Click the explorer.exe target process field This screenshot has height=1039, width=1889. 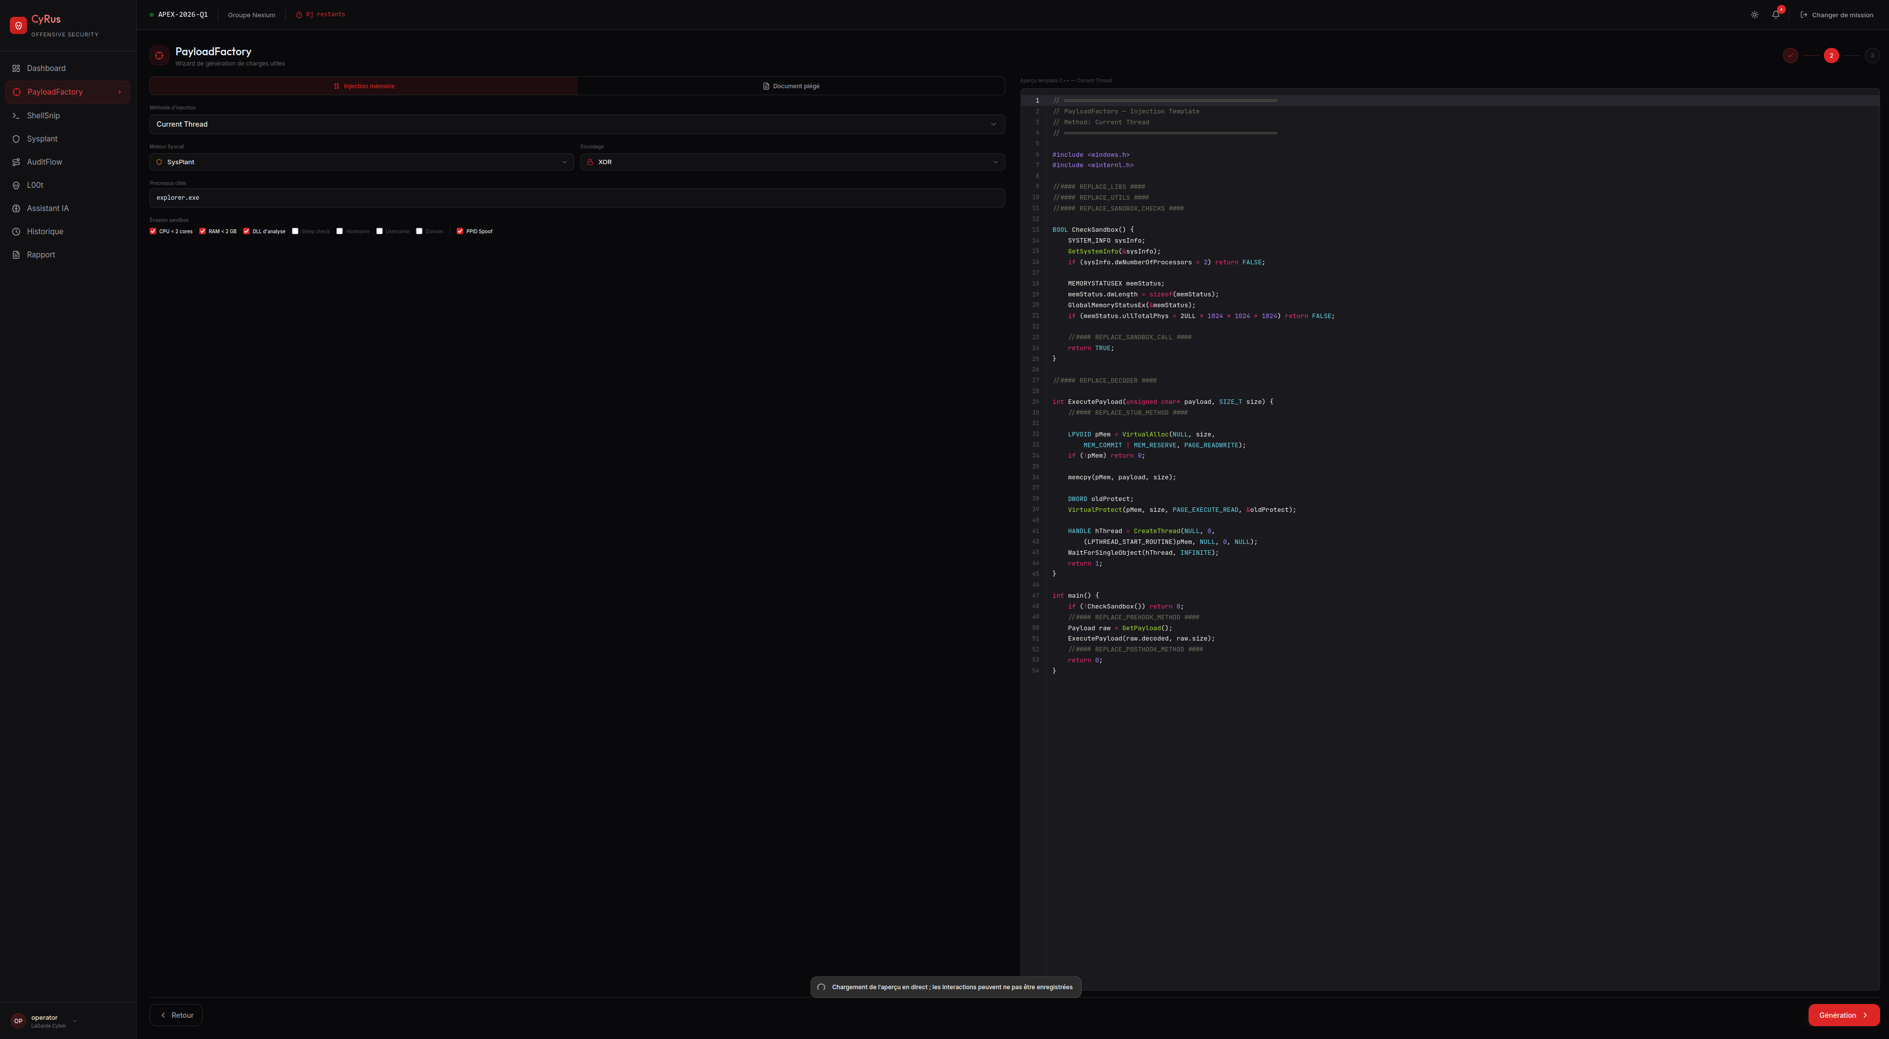577,198
